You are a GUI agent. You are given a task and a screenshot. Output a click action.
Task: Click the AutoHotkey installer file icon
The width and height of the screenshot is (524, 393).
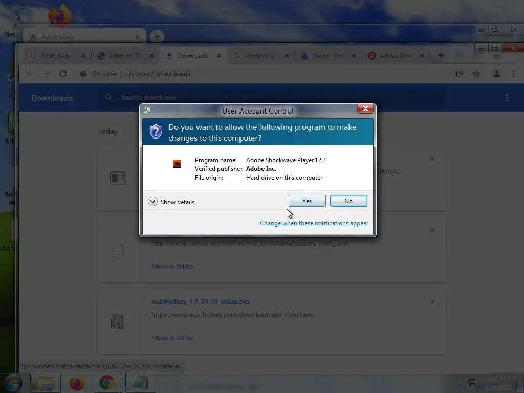118,321
